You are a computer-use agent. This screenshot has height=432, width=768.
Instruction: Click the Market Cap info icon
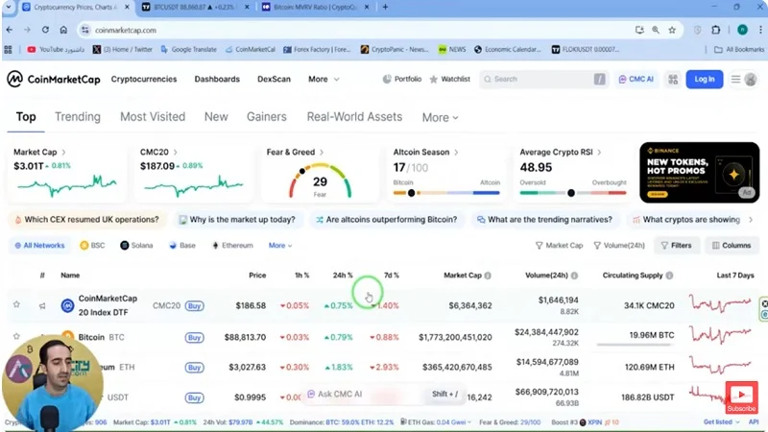click(488, 276)
